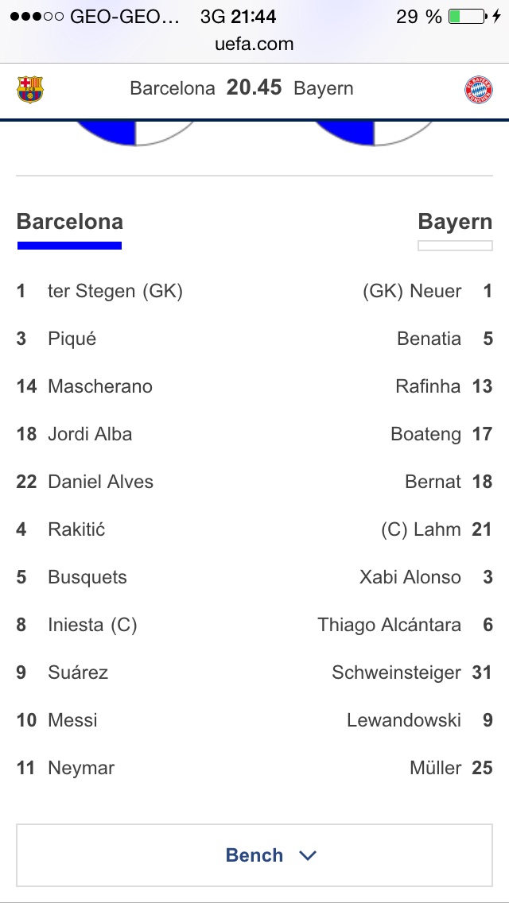Select the Bayern team tab
This screenshot has width=509, height=903.
(x=455, y=222)
